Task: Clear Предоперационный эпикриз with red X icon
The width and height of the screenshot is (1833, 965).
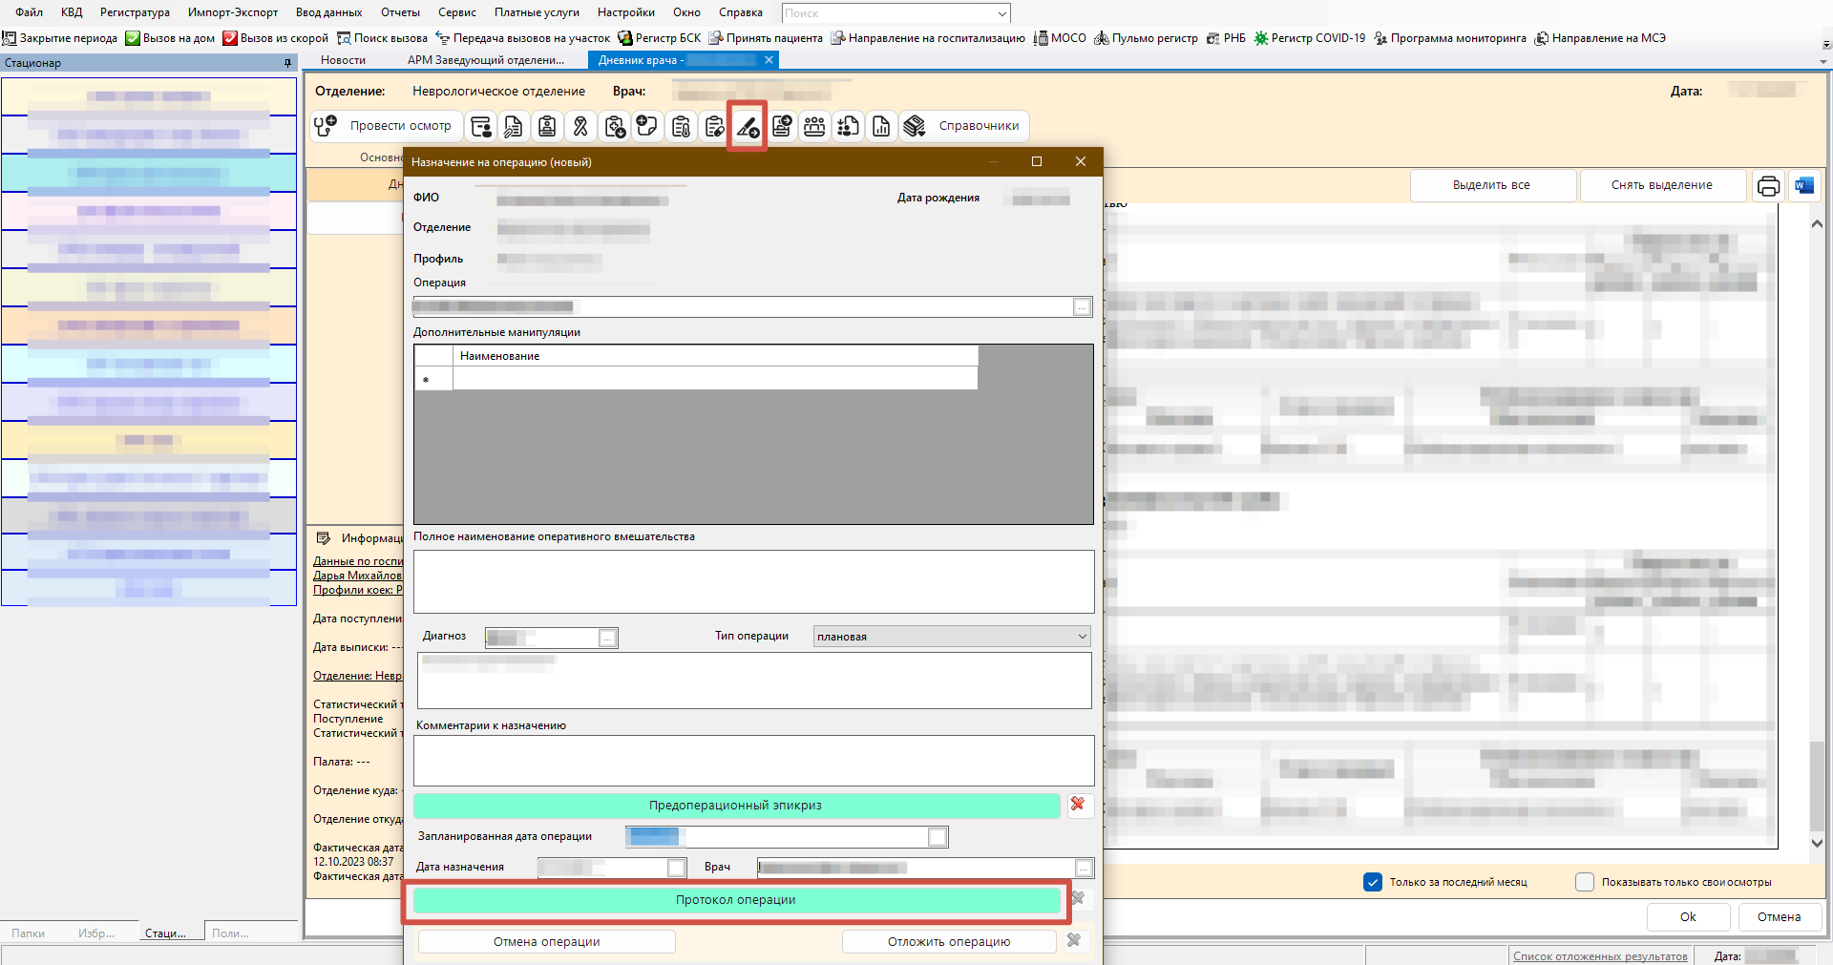Action: [x=1078, y=805]
